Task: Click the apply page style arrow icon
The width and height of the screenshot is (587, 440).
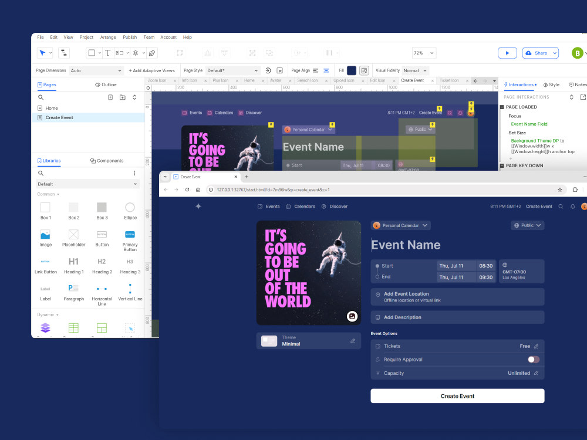Action: [x=268, y=70]
